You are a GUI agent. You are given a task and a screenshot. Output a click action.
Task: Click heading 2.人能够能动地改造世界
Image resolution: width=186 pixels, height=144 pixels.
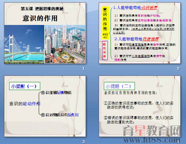pyautogui.click(x=137, y=39)
